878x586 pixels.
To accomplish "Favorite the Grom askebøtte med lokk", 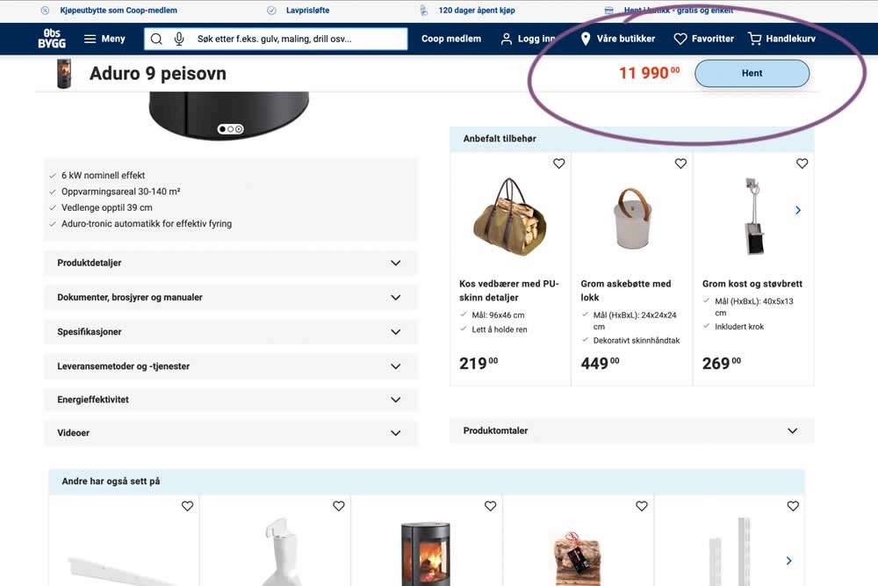I will (680, 163).
